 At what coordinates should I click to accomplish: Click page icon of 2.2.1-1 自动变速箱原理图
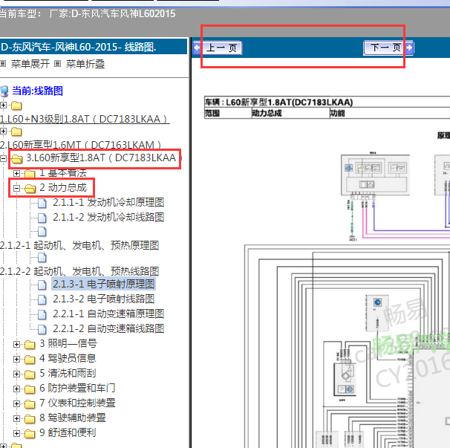pyautogui.click(x=42, y=314)
